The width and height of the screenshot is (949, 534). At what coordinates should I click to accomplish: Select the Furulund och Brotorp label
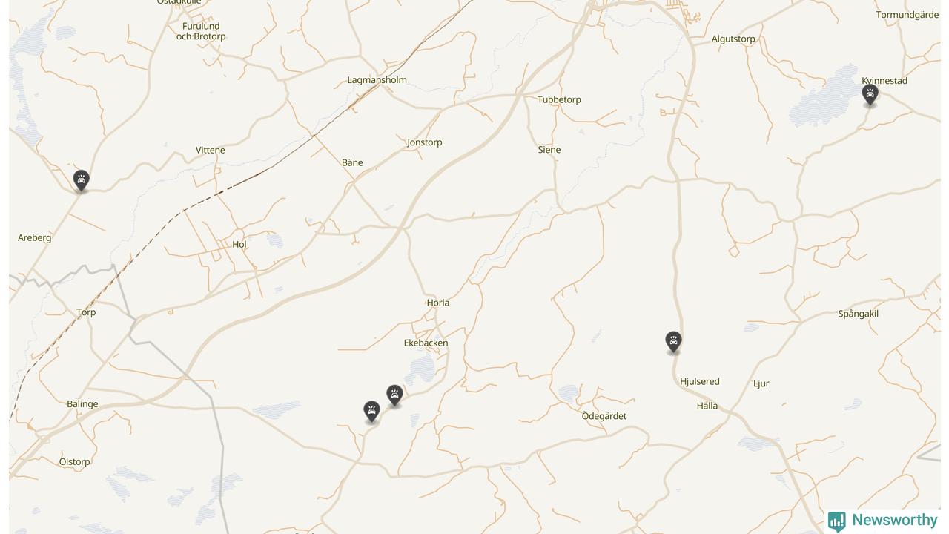click(201, 31)
